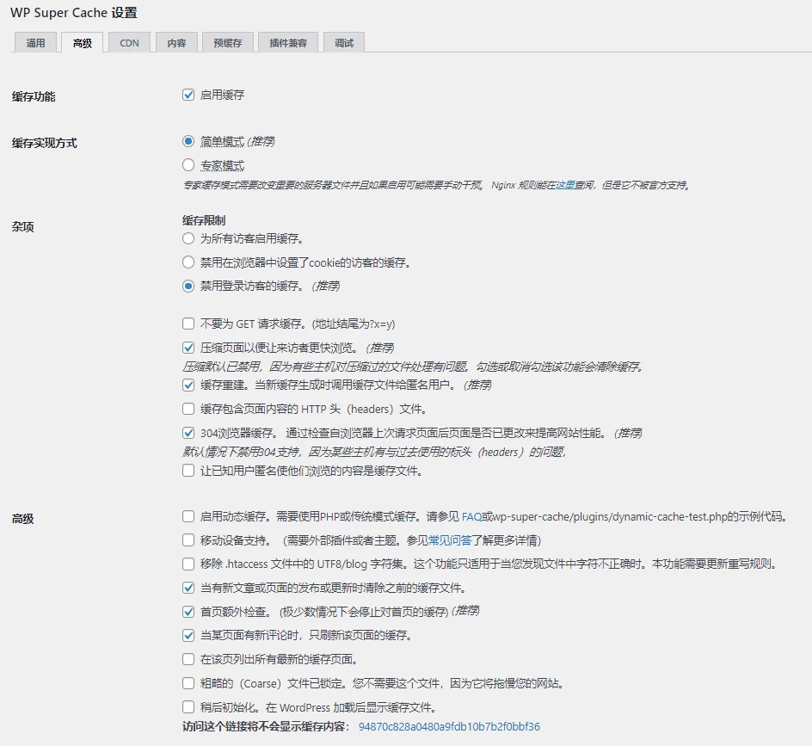812x746 pixels.
Task: Check the 粗略的 (Coarse) 文件已锁定 checkbox
Action: [x=188, y=683]
